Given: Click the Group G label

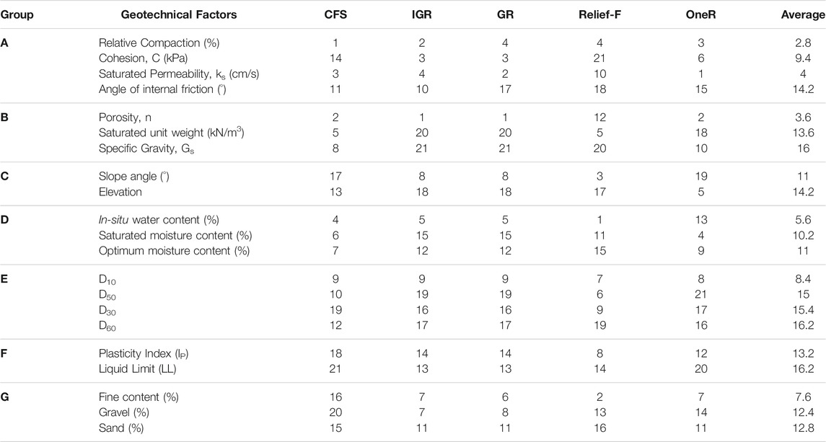Looking at the screenshot, I should point(5,397).
